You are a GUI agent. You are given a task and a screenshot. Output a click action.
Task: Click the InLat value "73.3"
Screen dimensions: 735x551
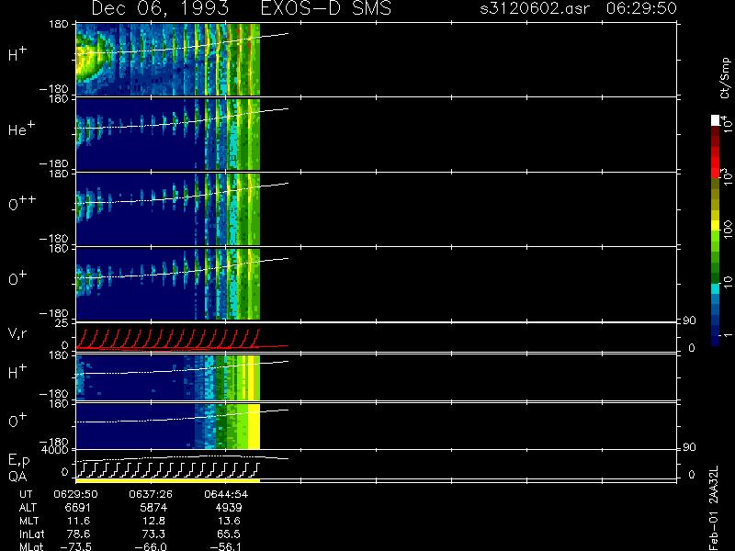[154, 534]
